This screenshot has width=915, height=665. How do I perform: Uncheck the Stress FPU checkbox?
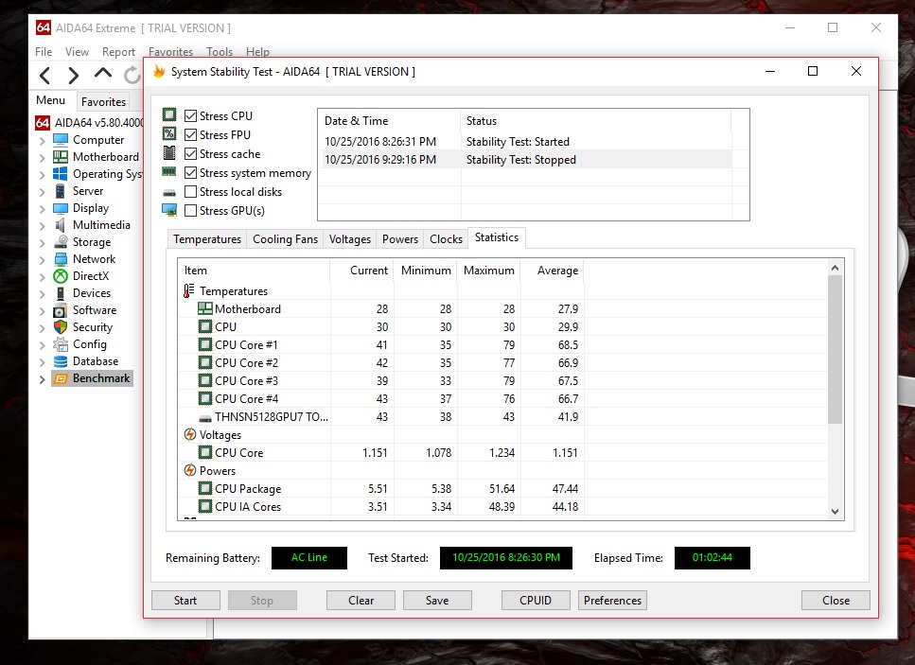point(190,134)
